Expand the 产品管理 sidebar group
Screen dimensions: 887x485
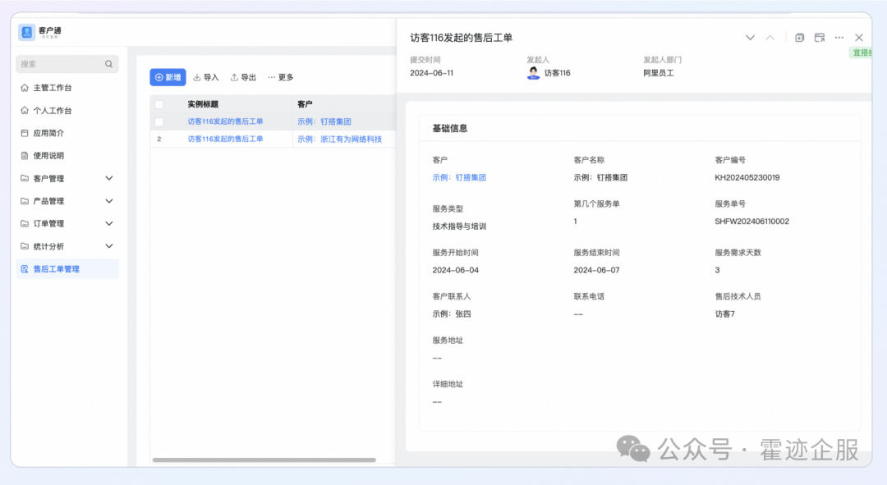tap(109, 201)
